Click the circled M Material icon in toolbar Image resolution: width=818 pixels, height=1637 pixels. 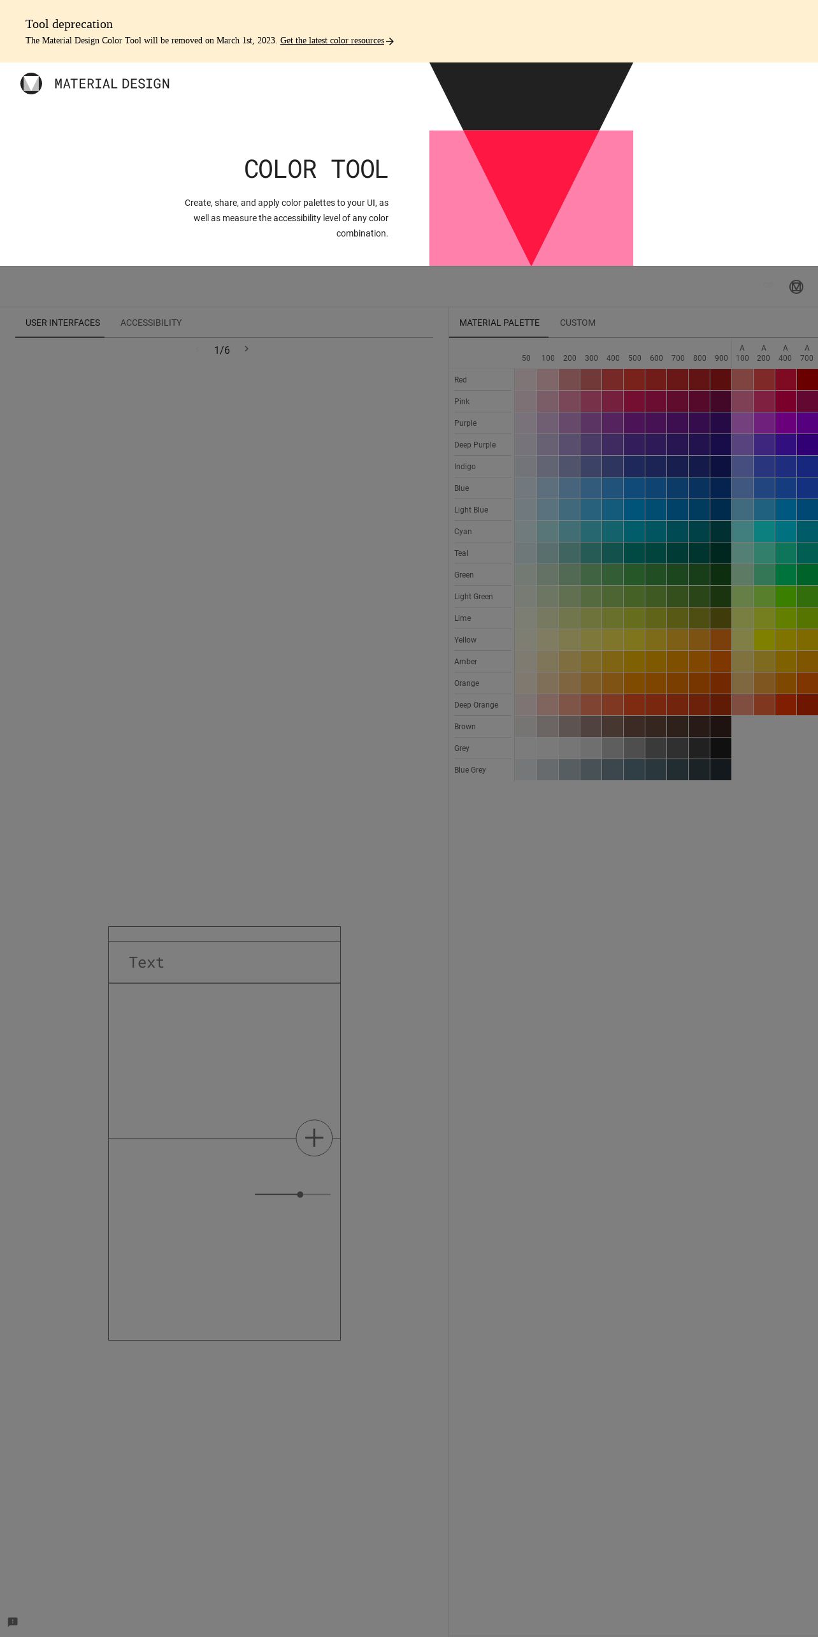[796, 287]
